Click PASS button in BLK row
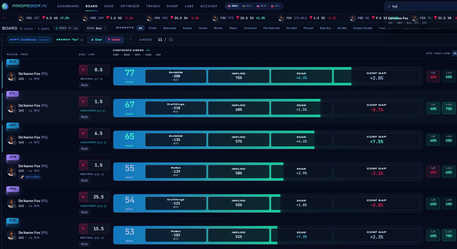457x249 pixels. coord(84,85)
